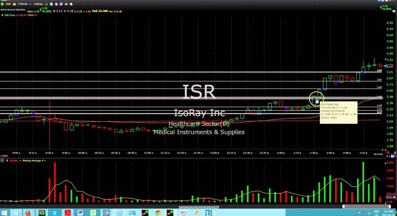This screenshot has height=216, width=397.
Task: Click the current price 3.17 marker
Action: click(389, 66)
